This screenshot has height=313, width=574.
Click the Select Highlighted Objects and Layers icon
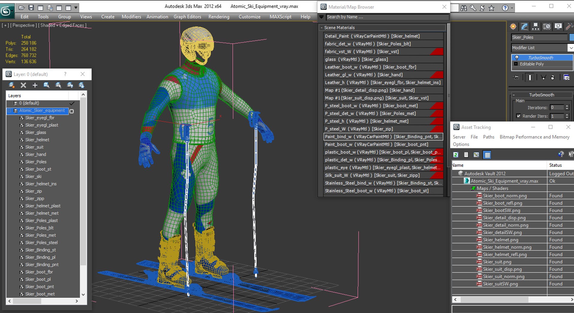click(x=47, y=85)
